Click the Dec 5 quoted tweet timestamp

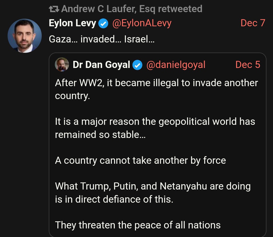(x=248, y=65)
